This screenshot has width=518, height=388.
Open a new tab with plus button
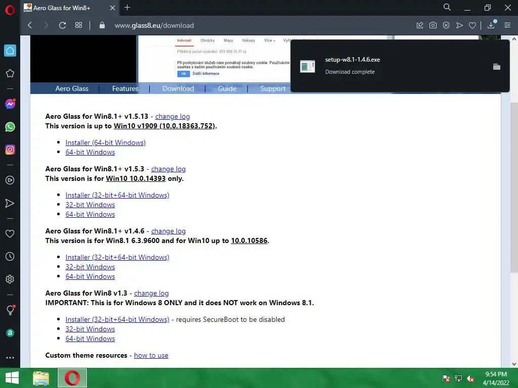(x=127, y=7)
